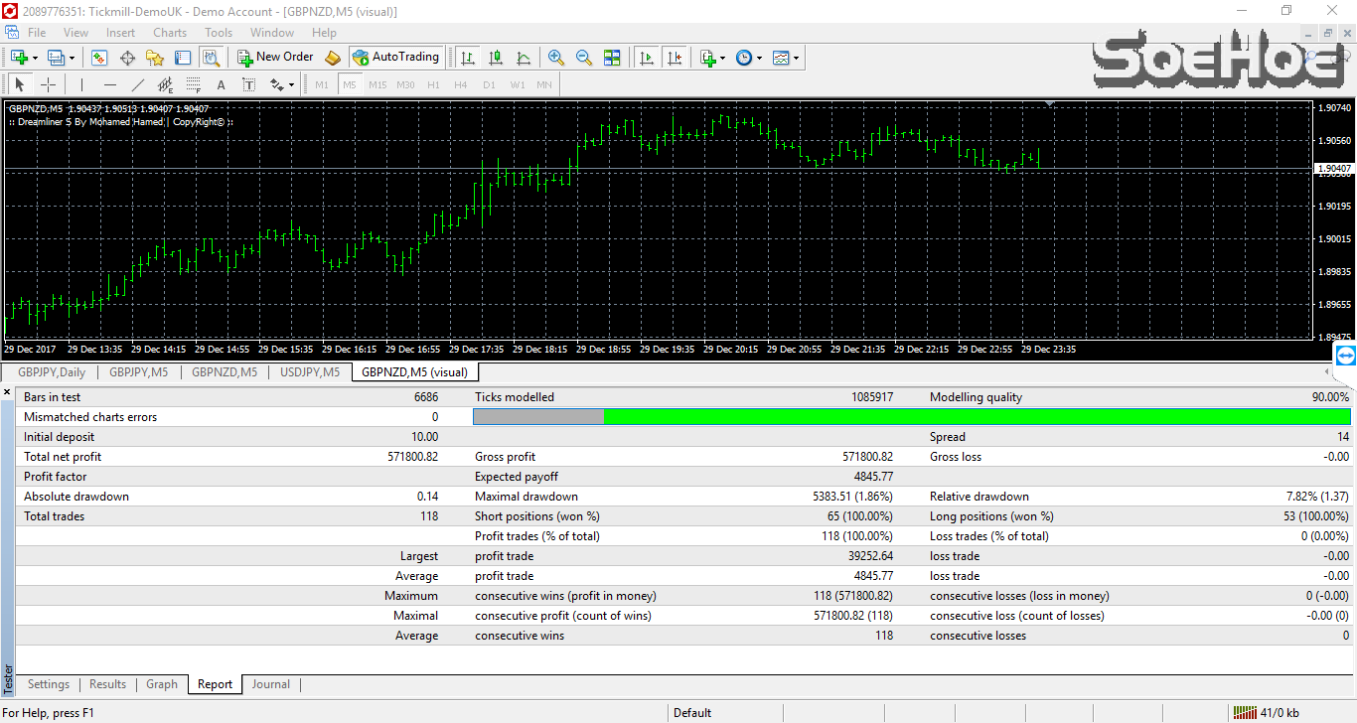
Task: Switch chart to bar chart view
Action: pyautogui.click(x=468, y=58)
